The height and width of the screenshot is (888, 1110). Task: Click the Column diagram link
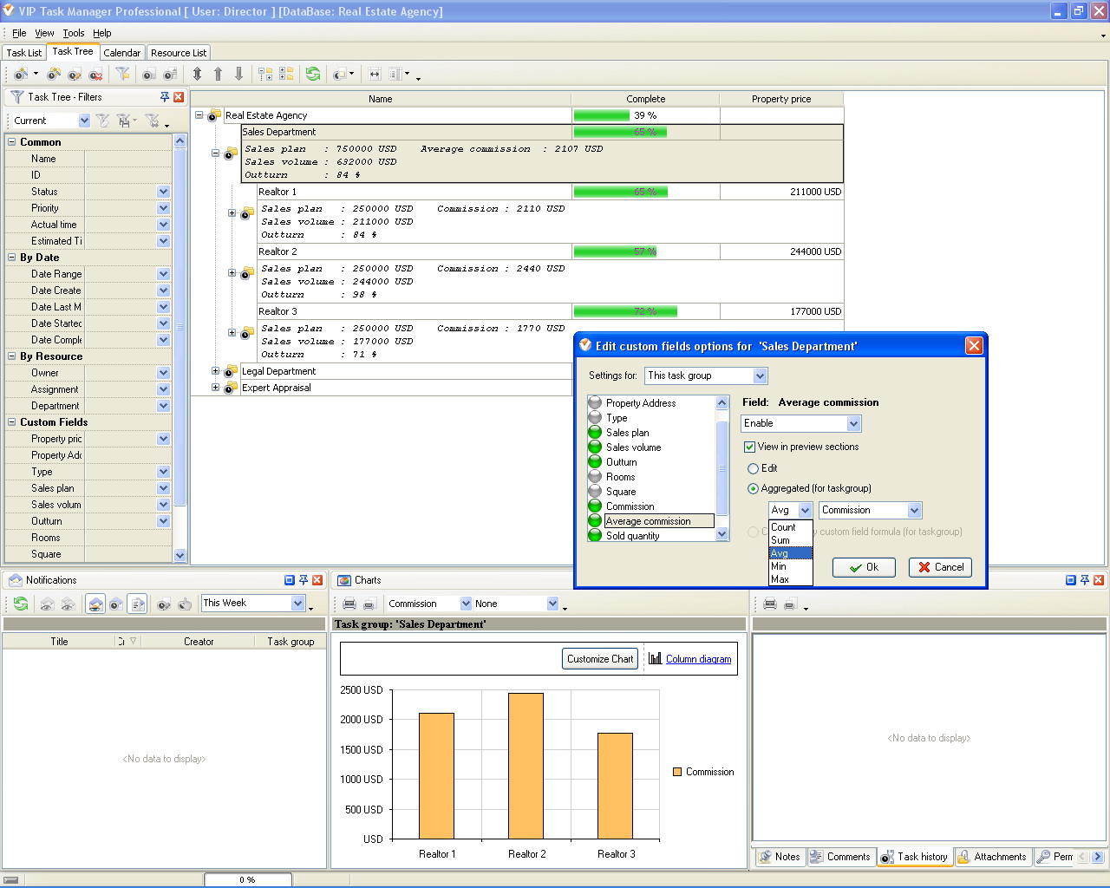[x=698, y=659]
